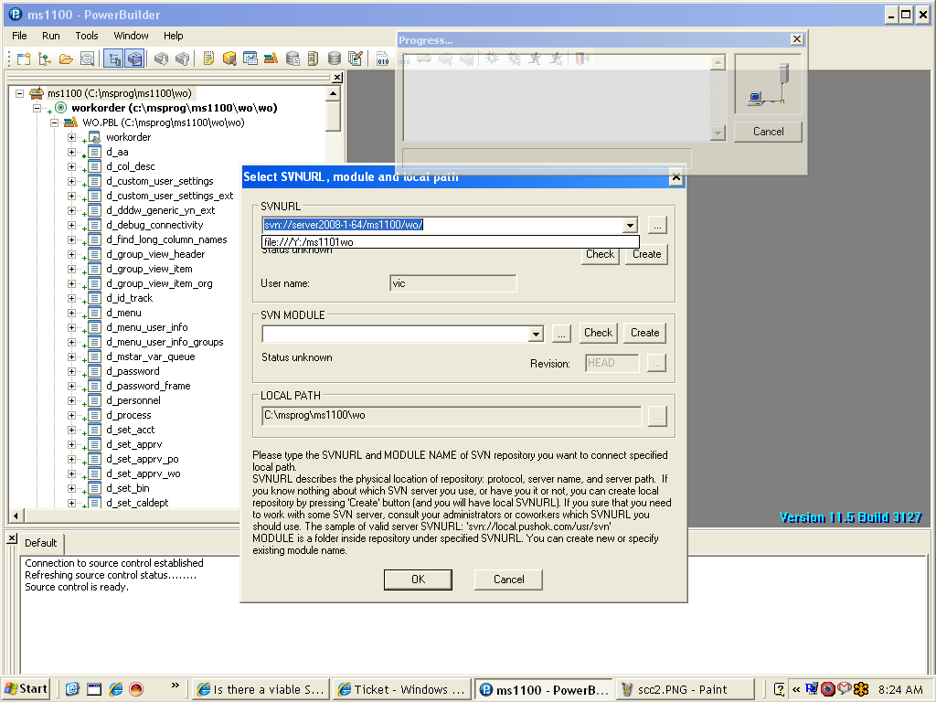The image size is (936, 702).
Task: Click the Previous Error toolbar icon
Action: coord(183,58)
